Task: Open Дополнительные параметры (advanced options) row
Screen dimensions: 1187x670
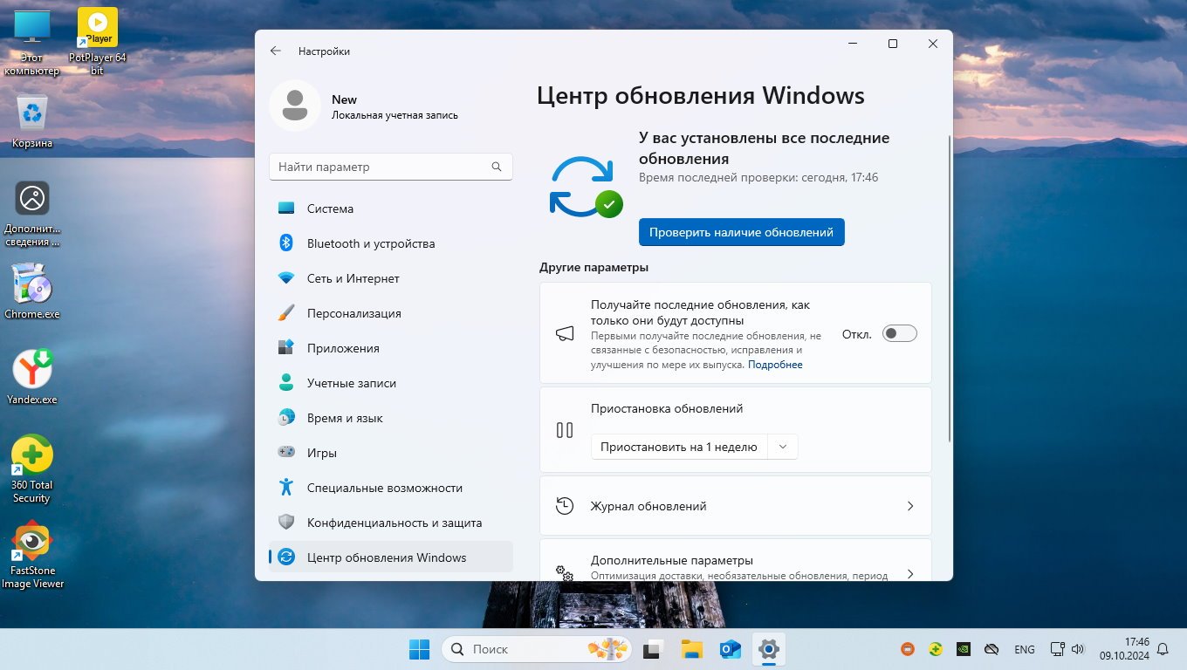Action: point(735,567)
